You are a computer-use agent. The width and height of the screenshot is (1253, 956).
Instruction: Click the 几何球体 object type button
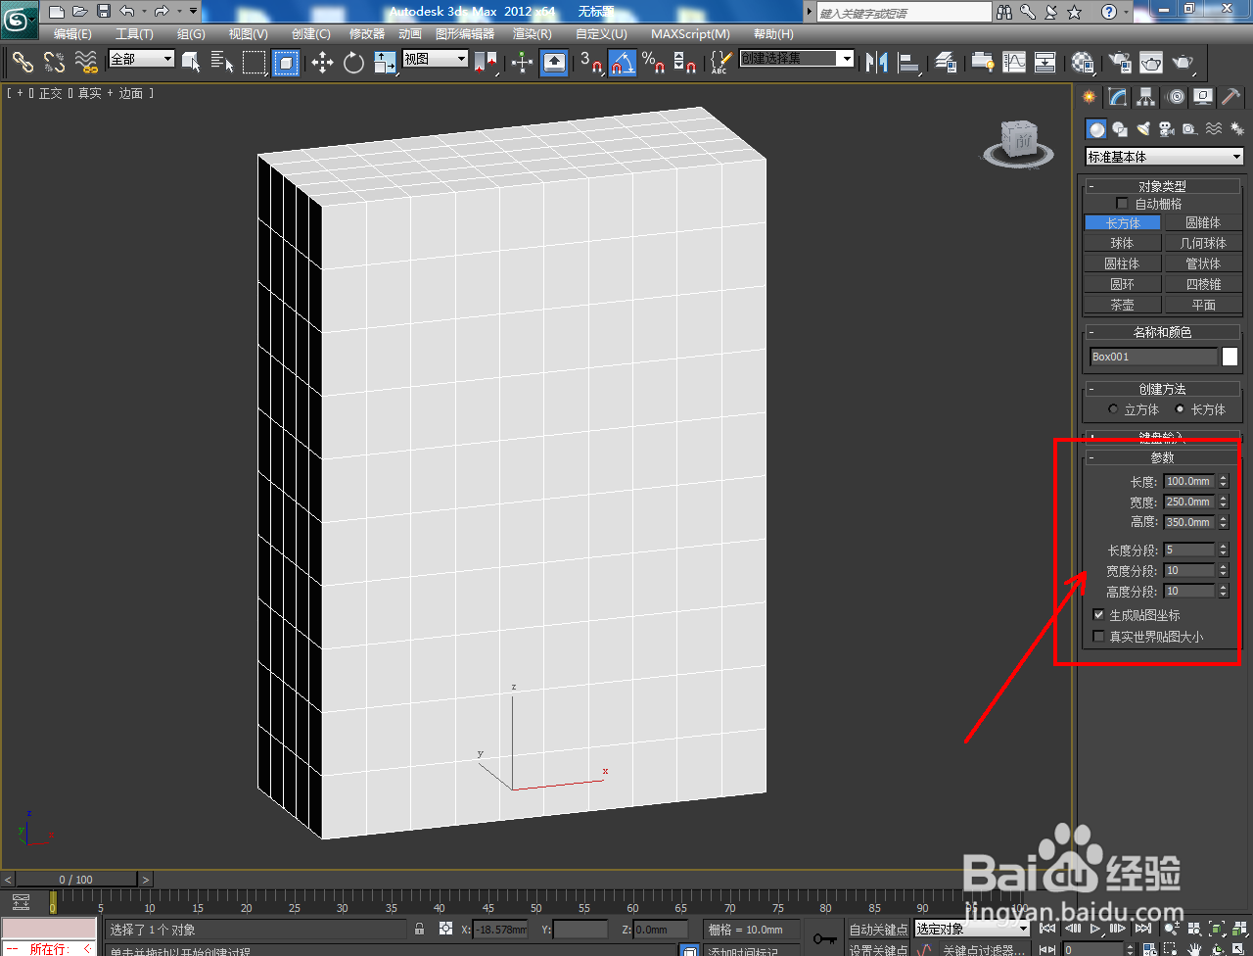pos(1203,243)
